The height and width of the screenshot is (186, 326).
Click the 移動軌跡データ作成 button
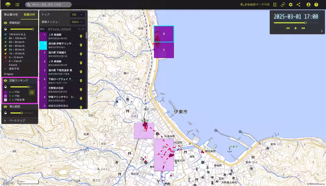[255, 5]
